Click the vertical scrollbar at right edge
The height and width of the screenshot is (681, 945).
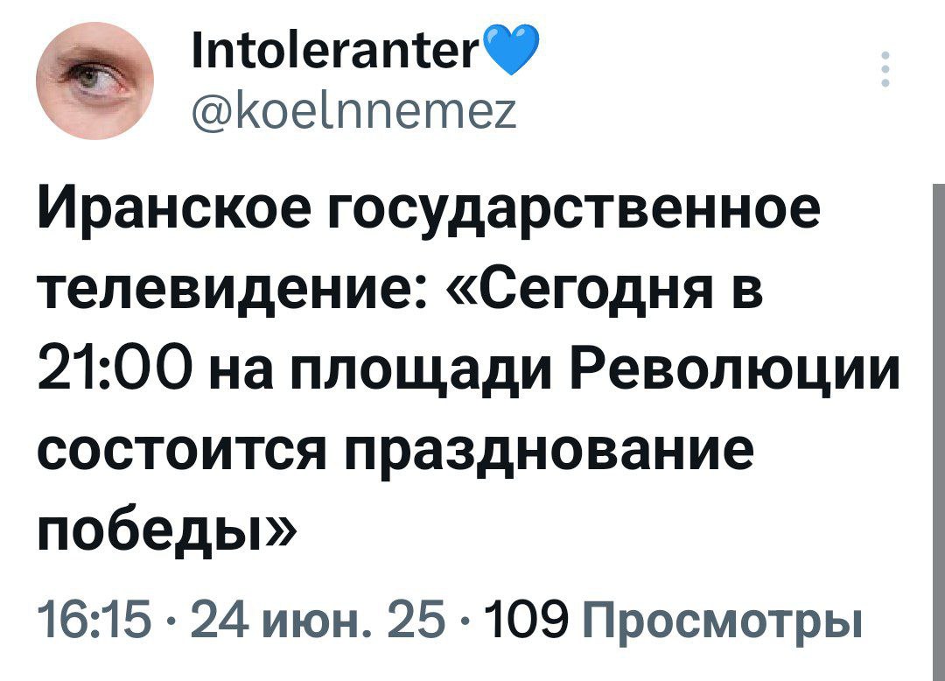tap(938, 432)
